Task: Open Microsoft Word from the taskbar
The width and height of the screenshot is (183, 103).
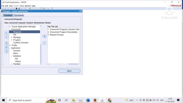Action: [88, 100]
